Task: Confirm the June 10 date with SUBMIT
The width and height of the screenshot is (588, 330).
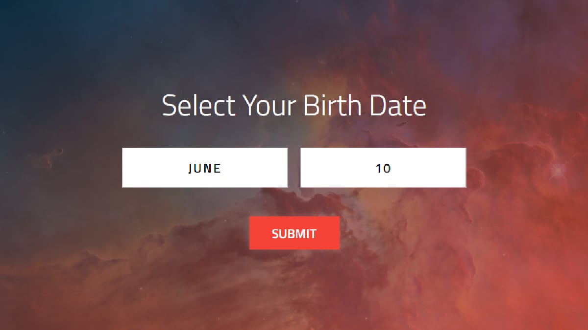Action: (x=294, y=233)
